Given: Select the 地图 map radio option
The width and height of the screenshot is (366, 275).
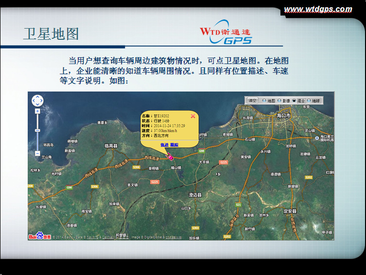Looking at the screenshot, I should (264, 101).
